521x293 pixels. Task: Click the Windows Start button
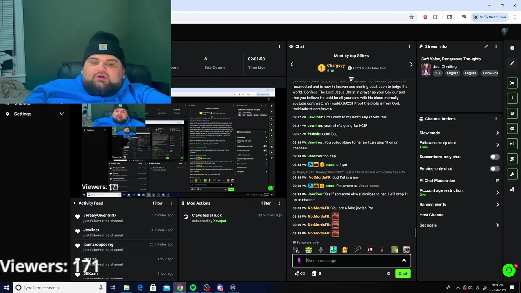pos(7,288)
